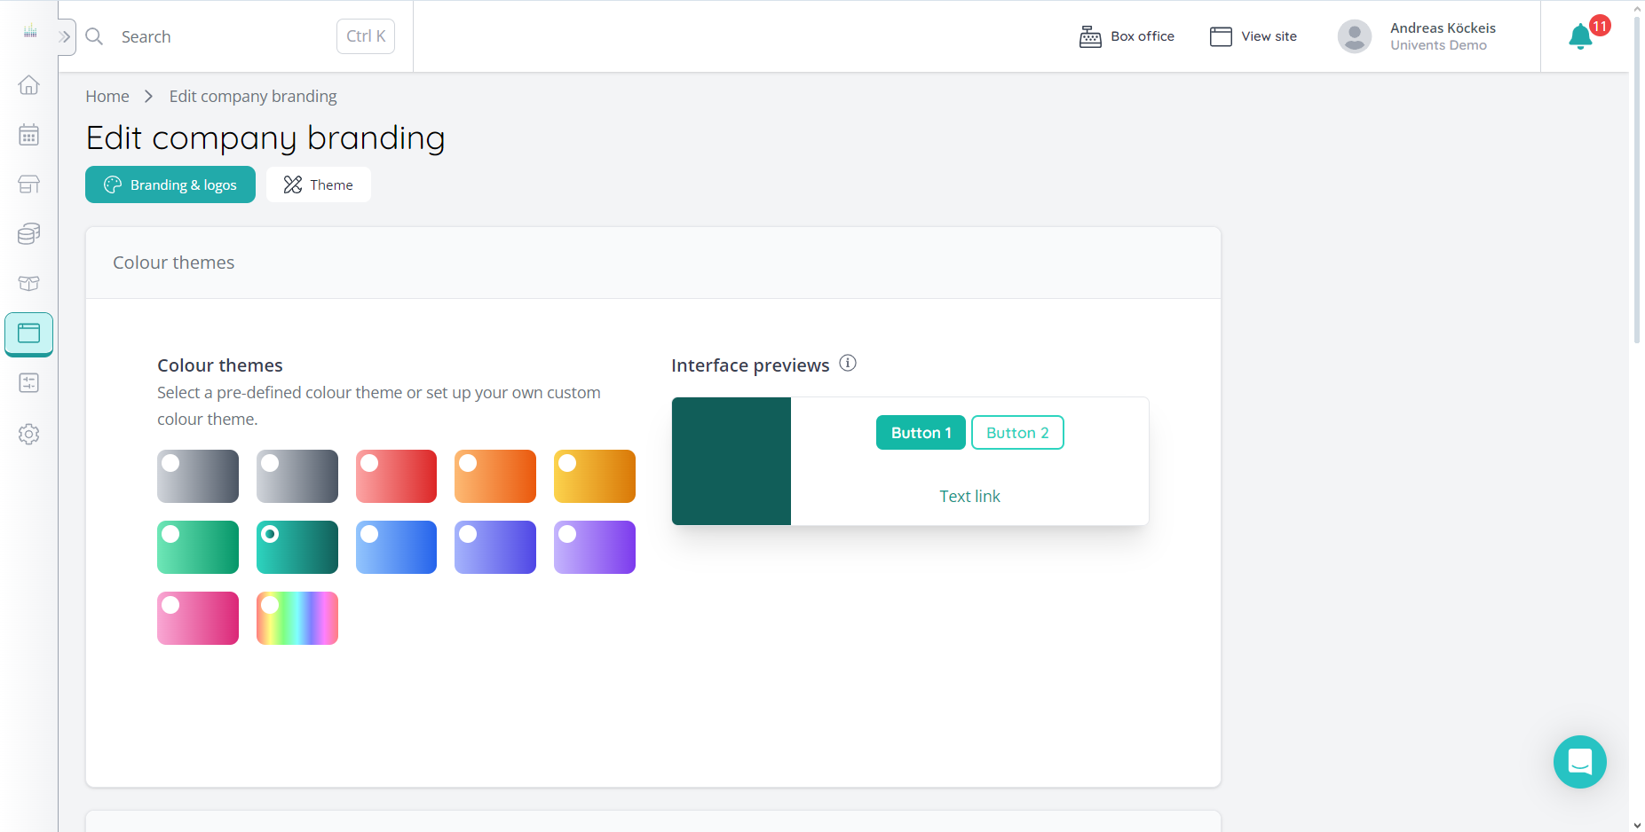The image size is (1645, 832).
Task: Select the red colour theme radio
Action: (x=368, y=463)
